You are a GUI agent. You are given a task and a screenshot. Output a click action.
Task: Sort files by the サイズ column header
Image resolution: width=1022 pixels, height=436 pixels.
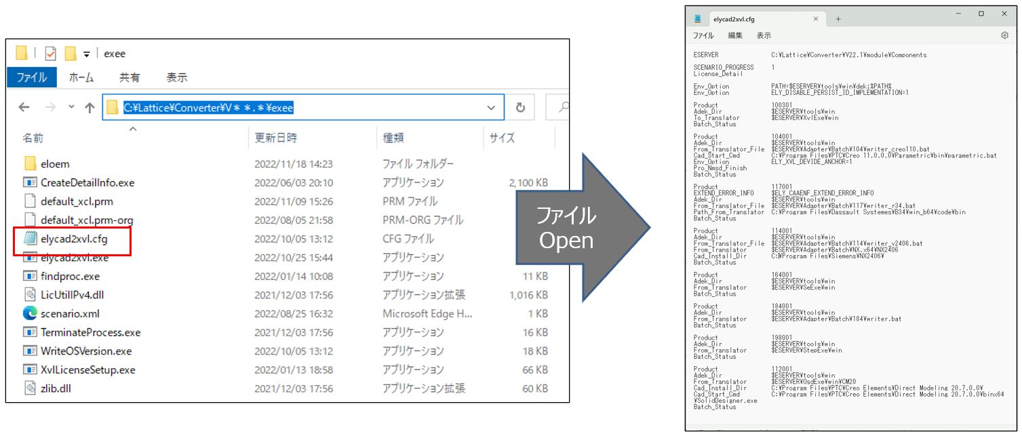(502, 138)
